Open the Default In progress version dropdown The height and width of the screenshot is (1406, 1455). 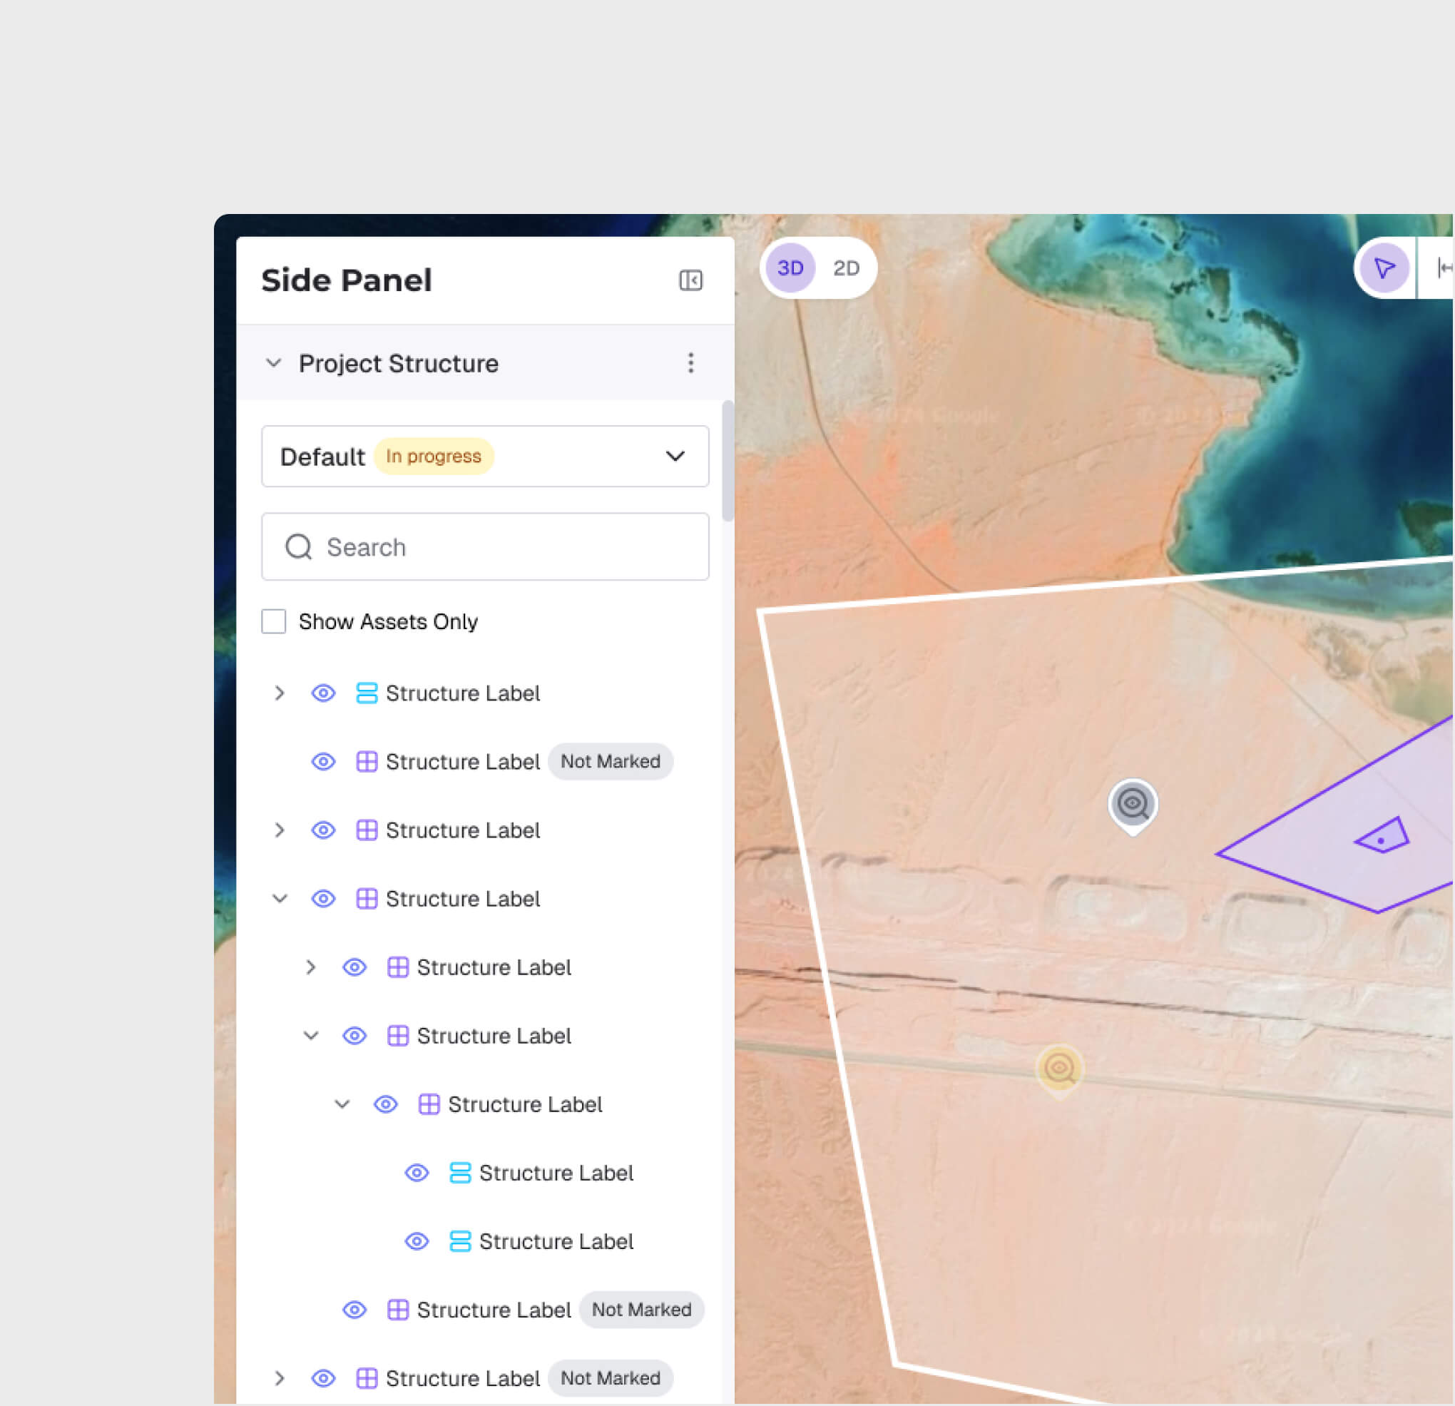point(674,457)
